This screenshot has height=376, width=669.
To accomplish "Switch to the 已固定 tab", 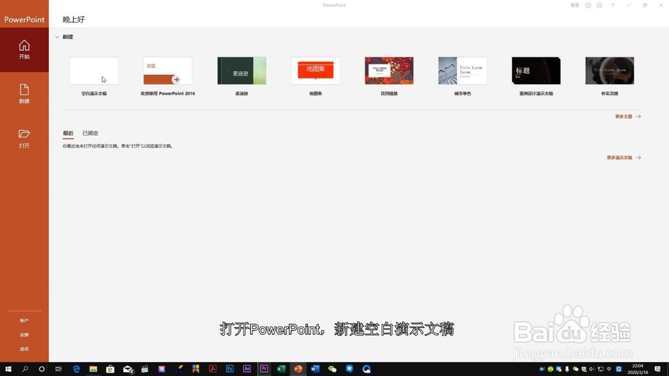I will click(x=90, y=133).
